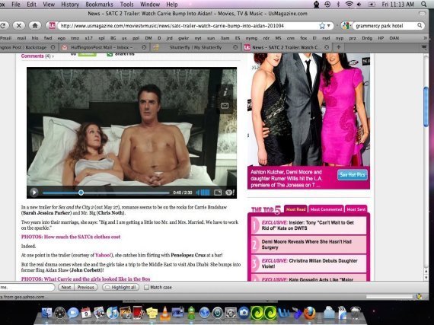Toggle the Highlight all button
The width and height of the screenshot is (434, 325).
click(120, 288)
